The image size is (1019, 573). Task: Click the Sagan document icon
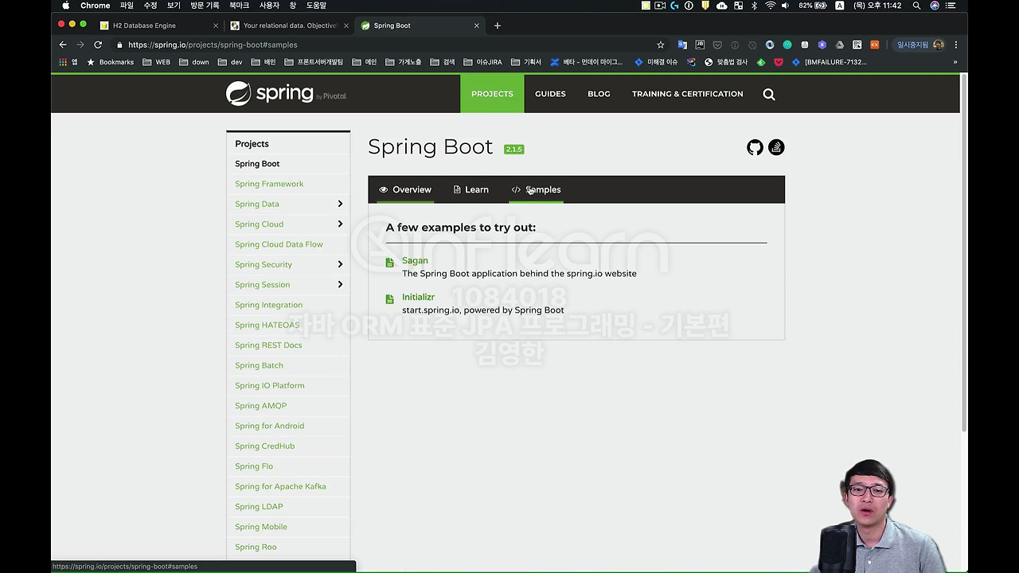pos(389,263)
